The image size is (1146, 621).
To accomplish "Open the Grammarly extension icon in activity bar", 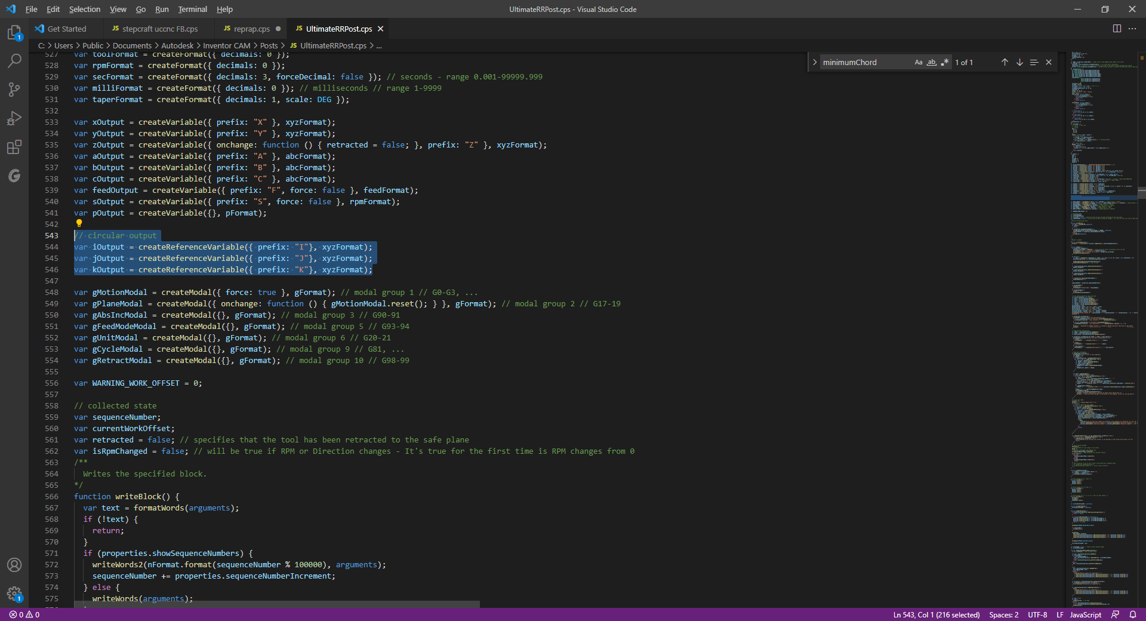I will tap(14, 176).
